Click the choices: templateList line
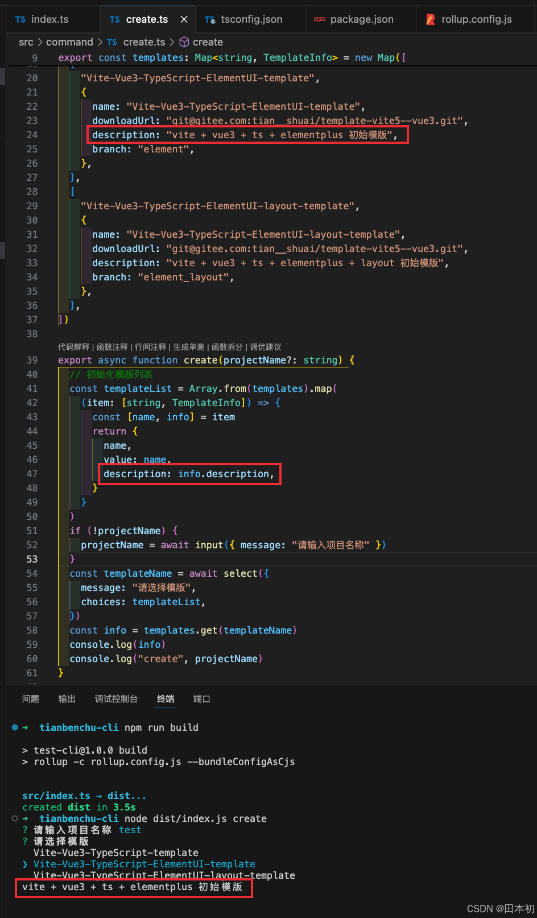Image resolution: width=537 pixels, height=918 pixels. [x=143, y=602]
